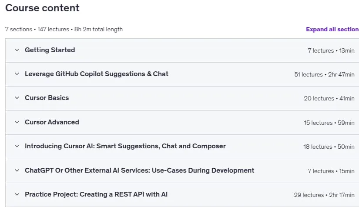Expand the Practice Project section chevron
This screenshot has height=207, width=359.
coord(17,194)
